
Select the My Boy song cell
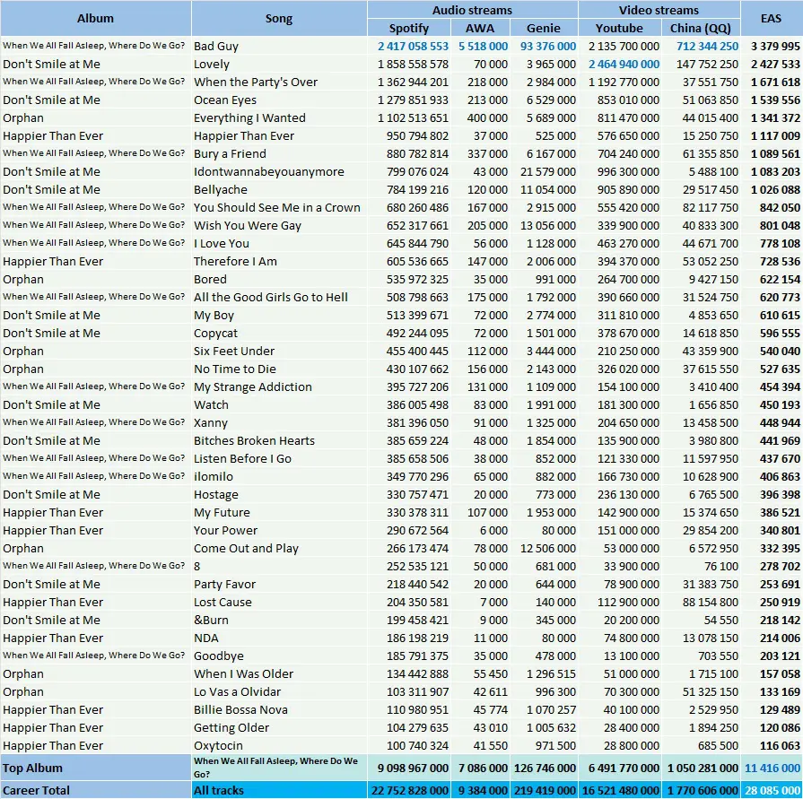[279, 315]
